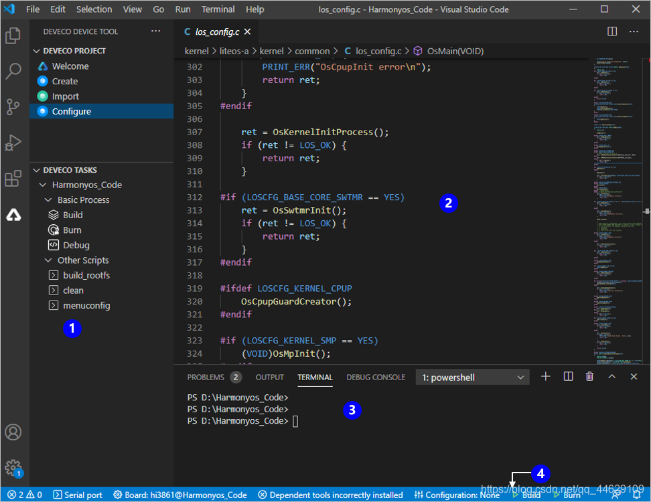Close the terminal panel
Screen dimensions: 651x502
pos(634,376)
